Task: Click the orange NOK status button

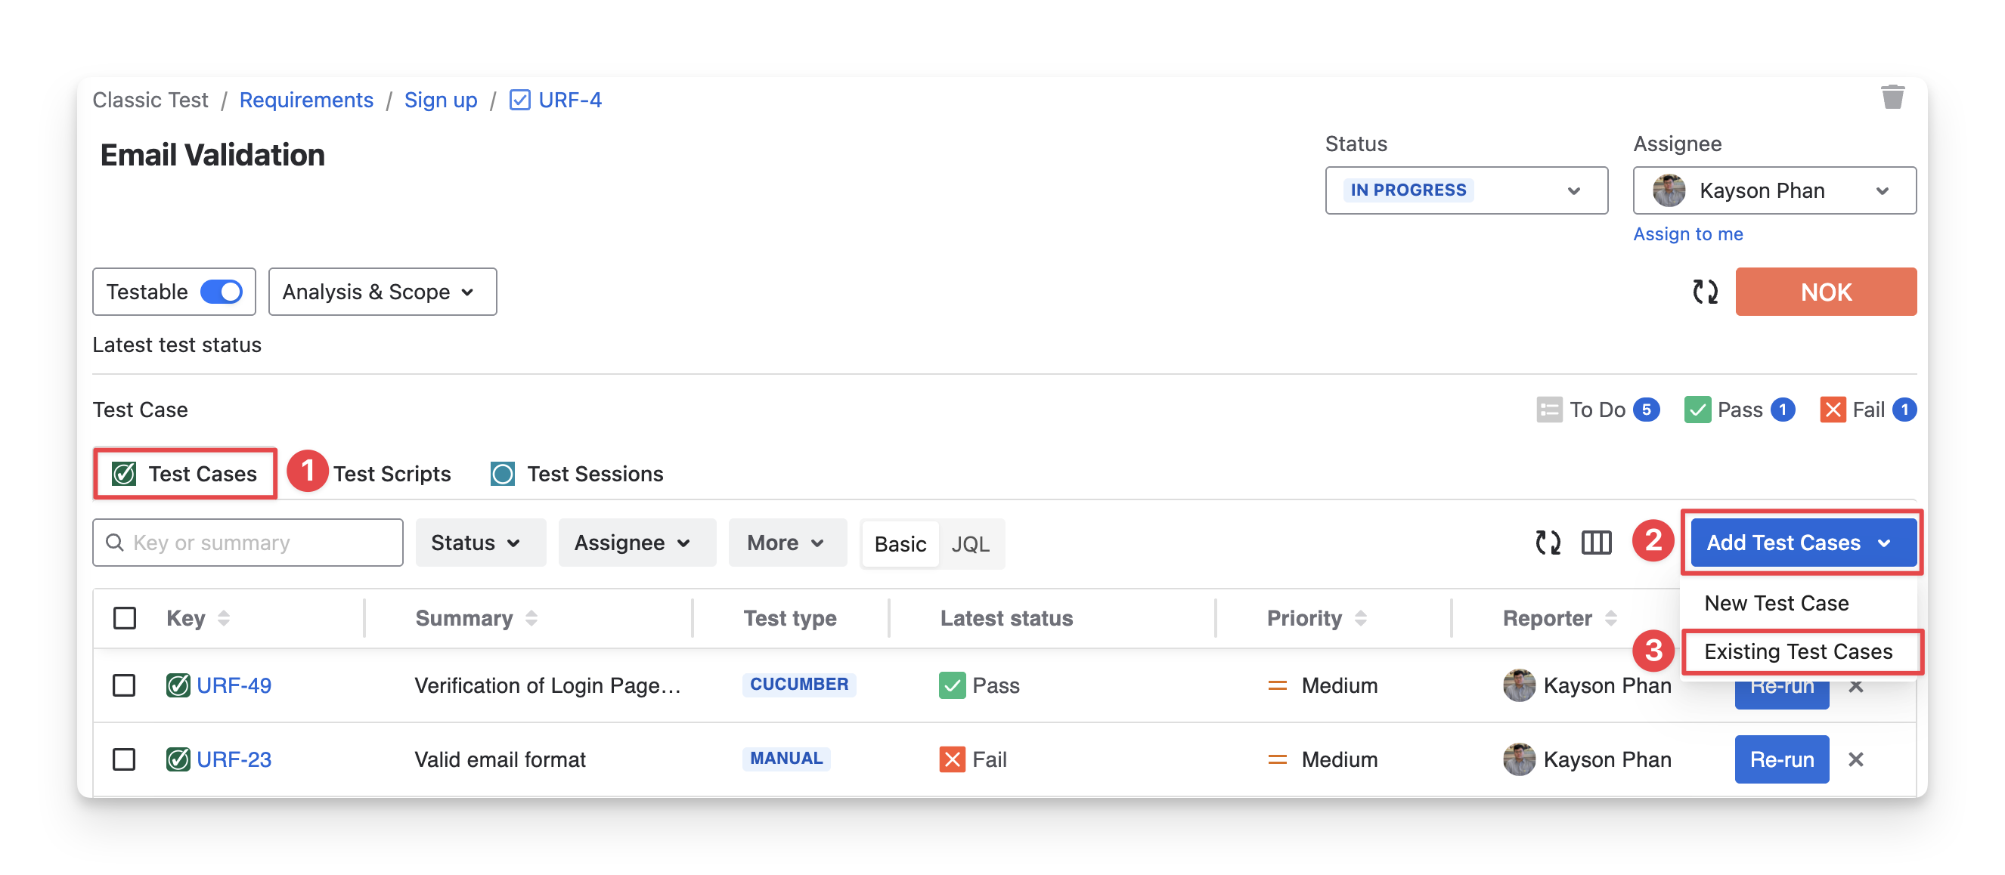Action: pyautogui.click(x=1825, y=292)
